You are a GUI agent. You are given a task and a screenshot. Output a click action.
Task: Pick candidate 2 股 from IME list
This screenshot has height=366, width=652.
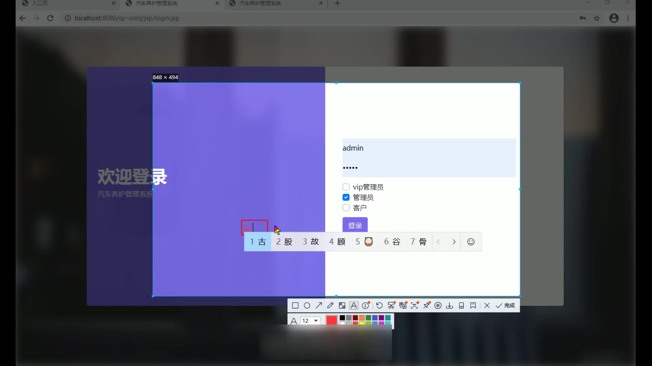pos(284,242)
